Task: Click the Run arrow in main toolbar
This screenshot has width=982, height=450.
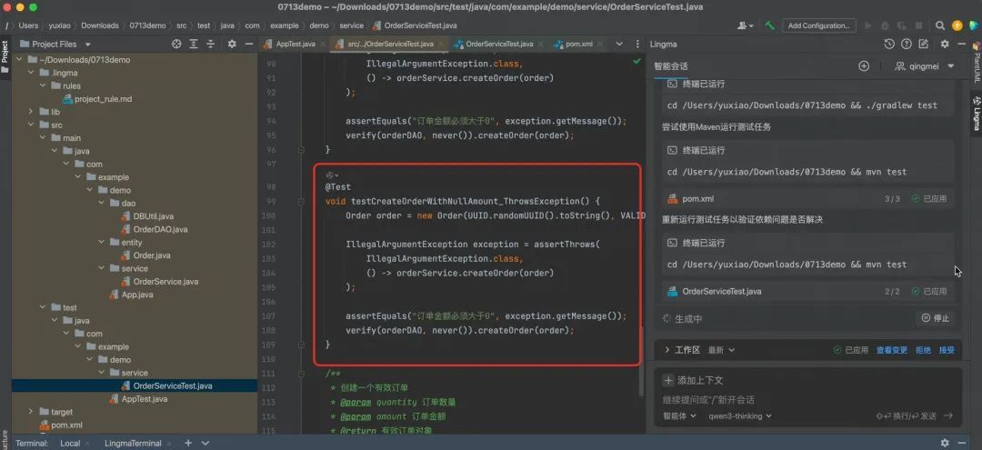Action: click(868, 25)
